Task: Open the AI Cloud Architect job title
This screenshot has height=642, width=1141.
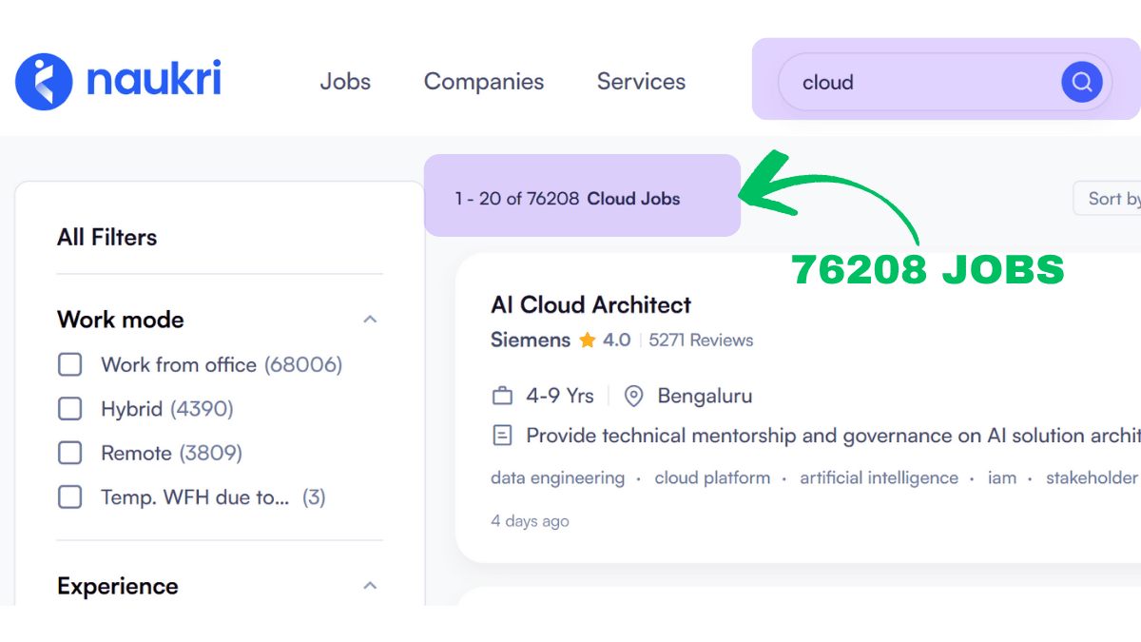Action: 590,305
